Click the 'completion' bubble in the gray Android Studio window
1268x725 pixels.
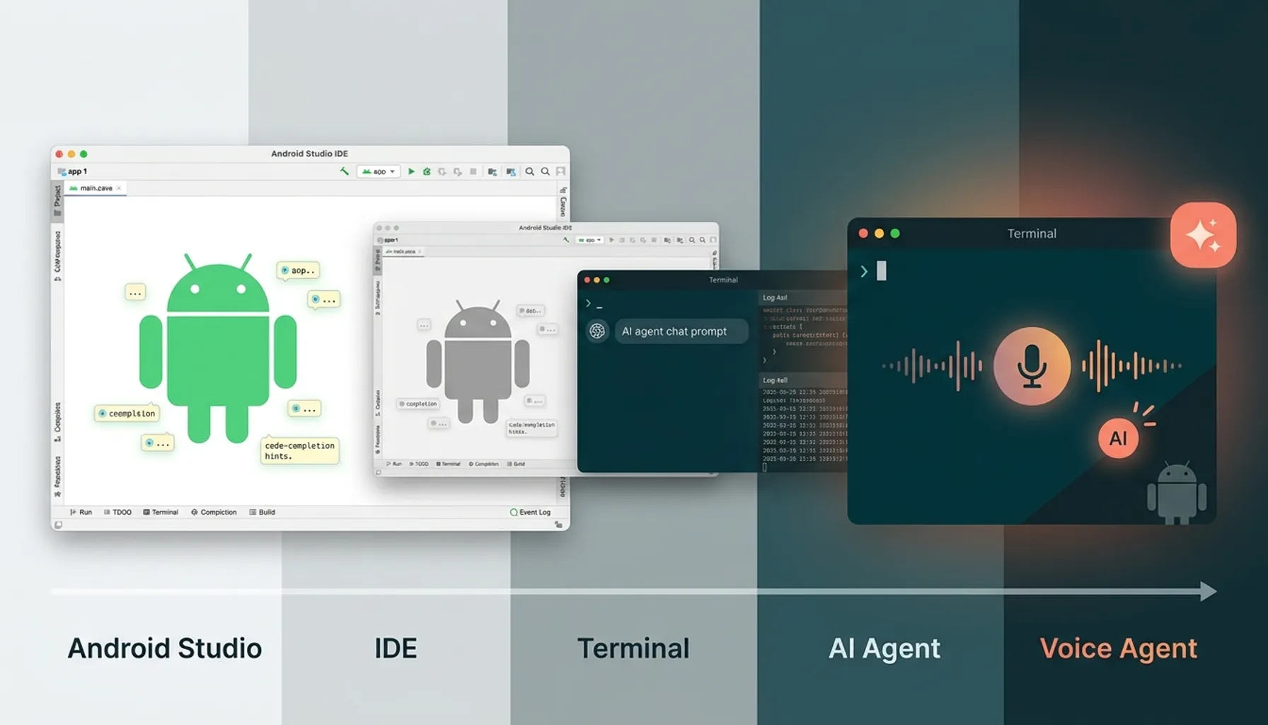417,404
